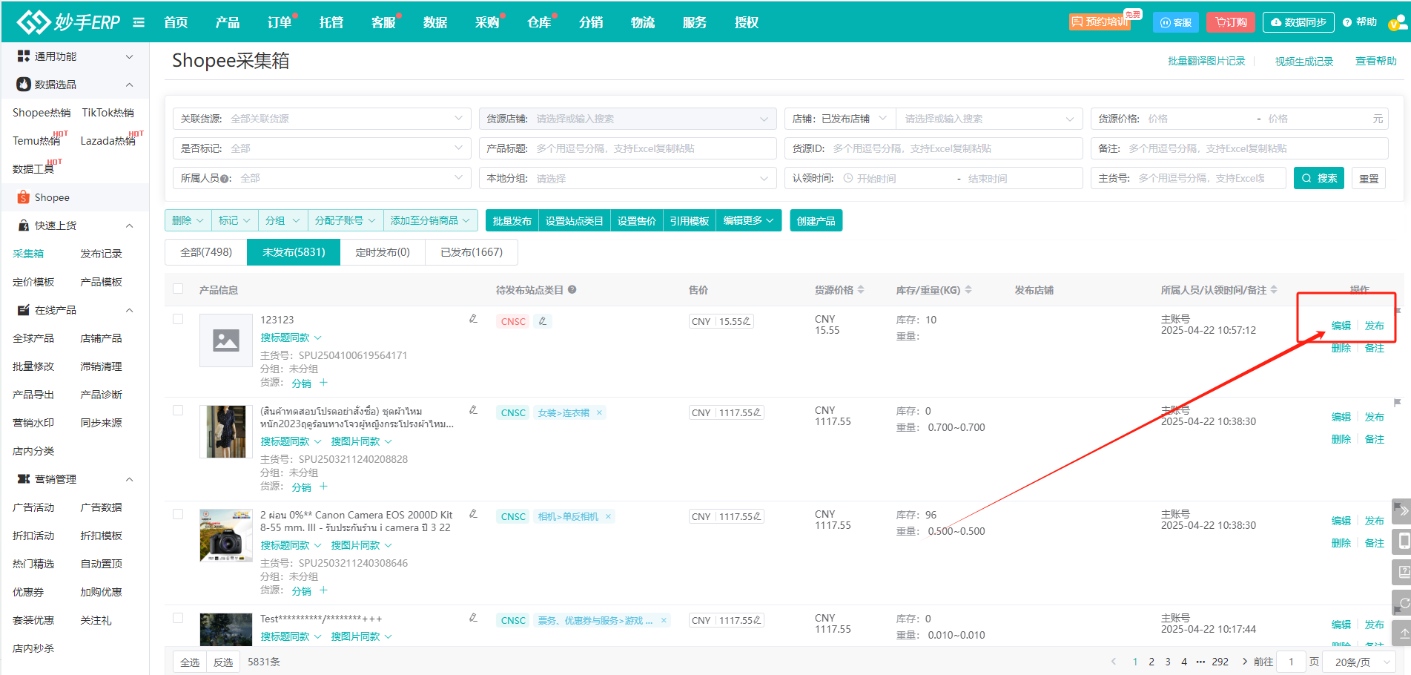The height and width of the screenshot is (675, 1411).
Task: Sort by 库存/重量(KG) column arrows
Action: click(x=968, y=290)
